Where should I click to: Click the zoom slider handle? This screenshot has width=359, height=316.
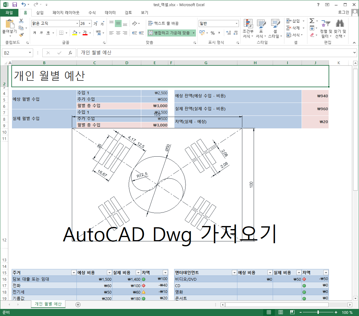click(x=318, y=312)
